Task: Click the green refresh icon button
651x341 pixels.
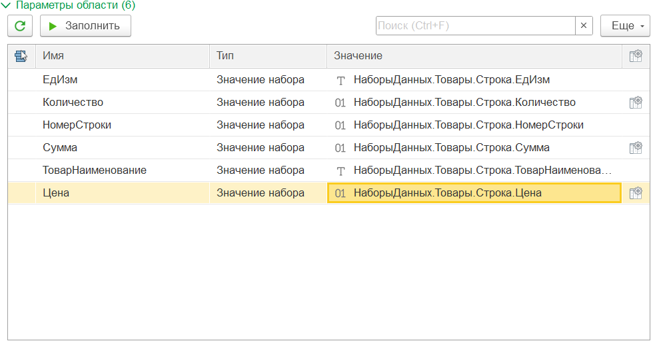Action: 20,26
